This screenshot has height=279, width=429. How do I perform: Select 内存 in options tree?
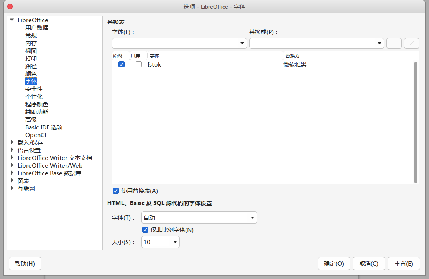(31, 43)
